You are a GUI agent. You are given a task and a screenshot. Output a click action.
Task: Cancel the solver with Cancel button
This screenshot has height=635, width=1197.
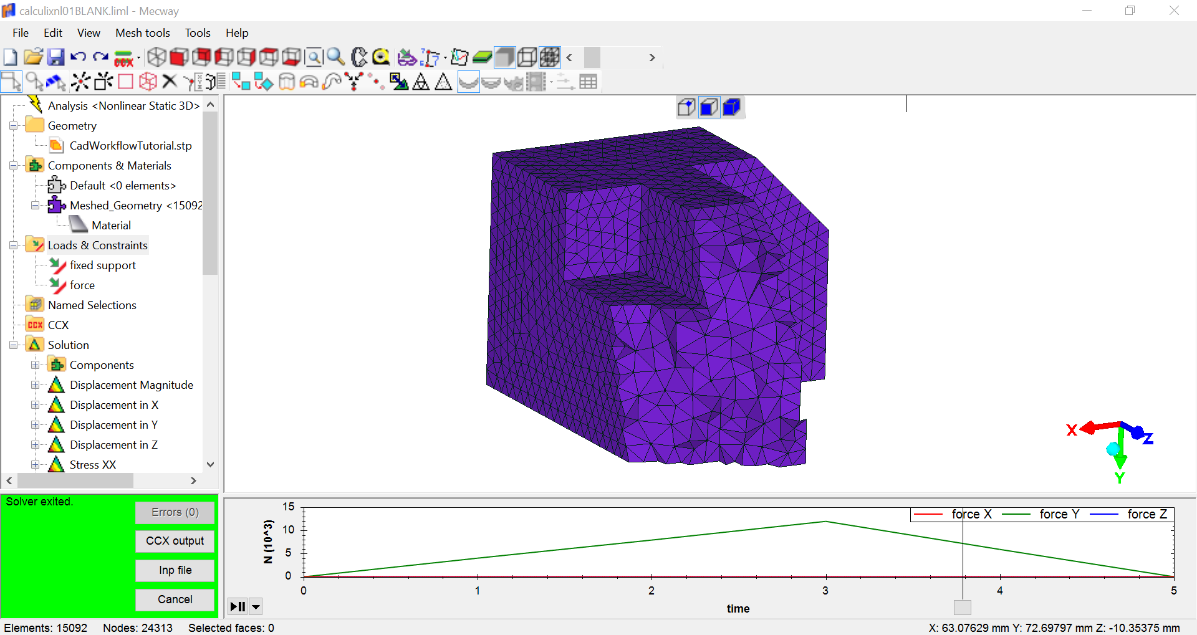(x=175, y=599)
